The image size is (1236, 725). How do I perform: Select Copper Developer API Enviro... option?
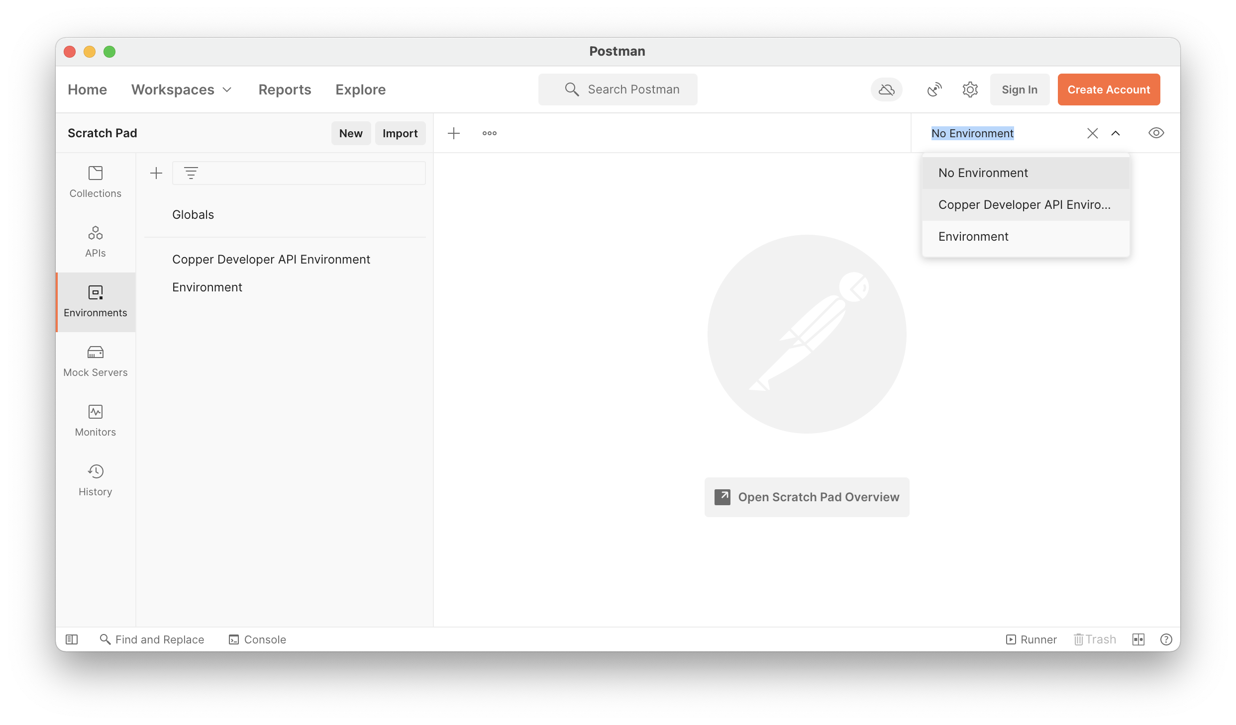tap(1025, 204)
